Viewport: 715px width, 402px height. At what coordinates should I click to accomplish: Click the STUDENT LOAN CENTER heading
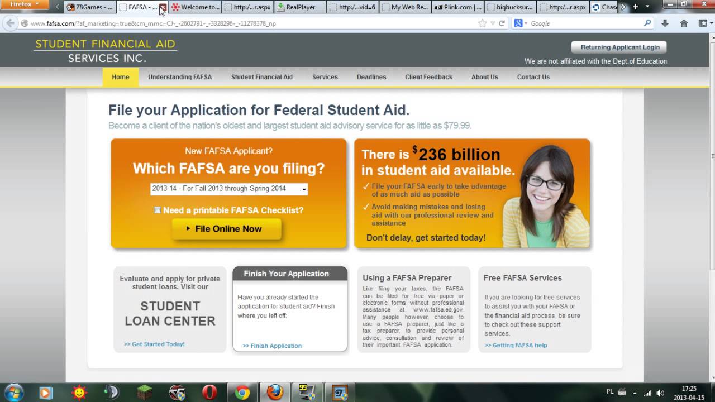(170, 313)
